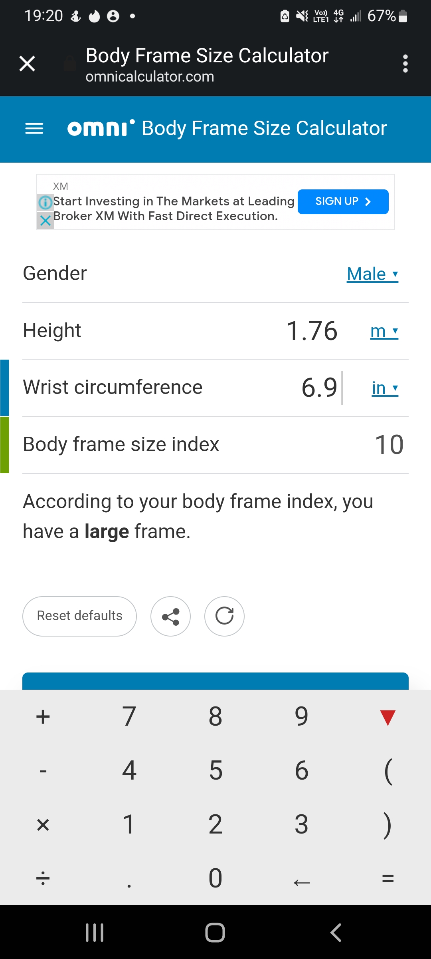Tap the reload calculator icon
This screenshot has width=431, height=959.
tap(224, 616)
